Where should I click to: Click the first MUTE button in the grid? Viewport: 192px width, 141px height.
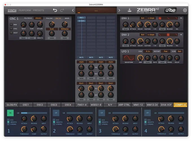click(x=81, y=57)
